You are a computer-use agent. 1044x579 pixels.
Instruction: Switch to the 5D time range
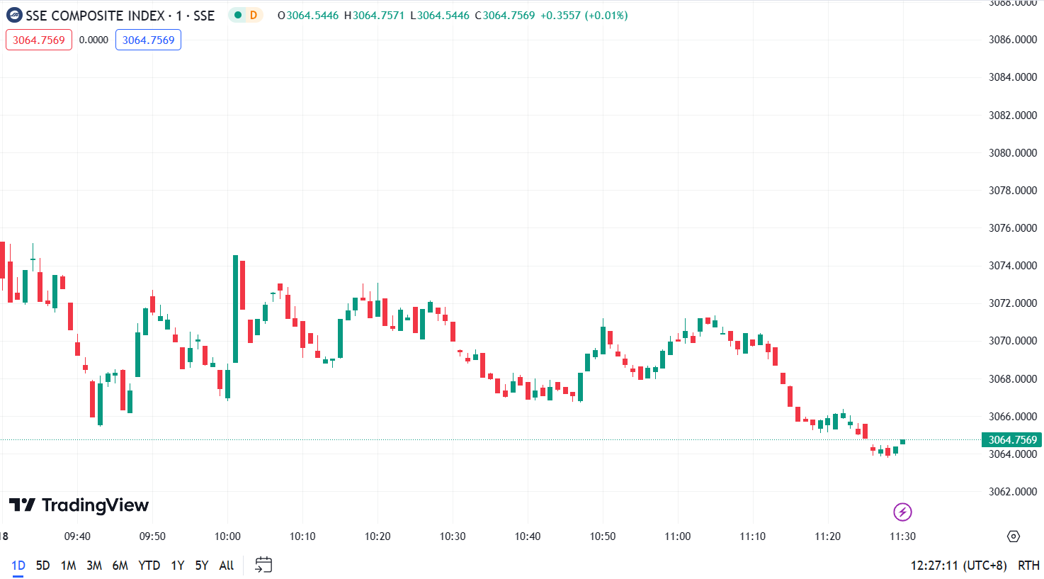[43, 566]
